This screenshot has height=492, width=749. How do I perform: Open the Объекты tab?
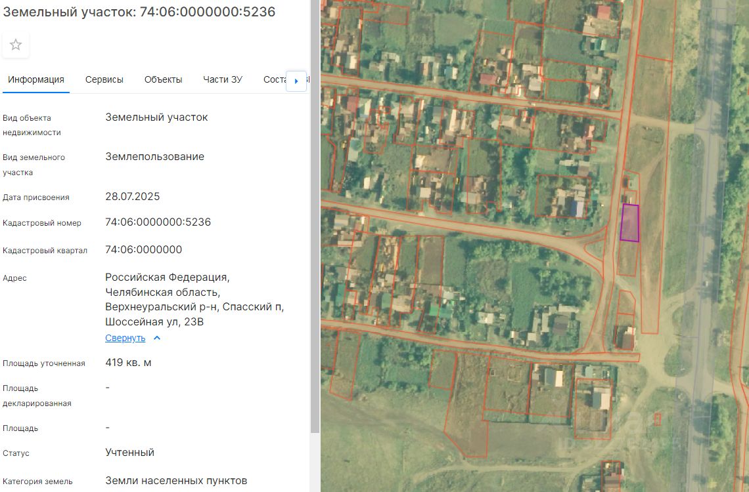pyautogui.click(x=164, y=79)
